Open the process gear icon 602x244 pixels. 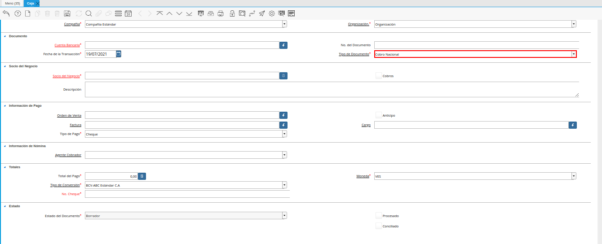point(272,13)
